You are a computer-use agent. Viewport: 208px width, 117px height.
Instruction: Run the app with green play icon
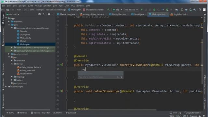click(x=142, y=9)
